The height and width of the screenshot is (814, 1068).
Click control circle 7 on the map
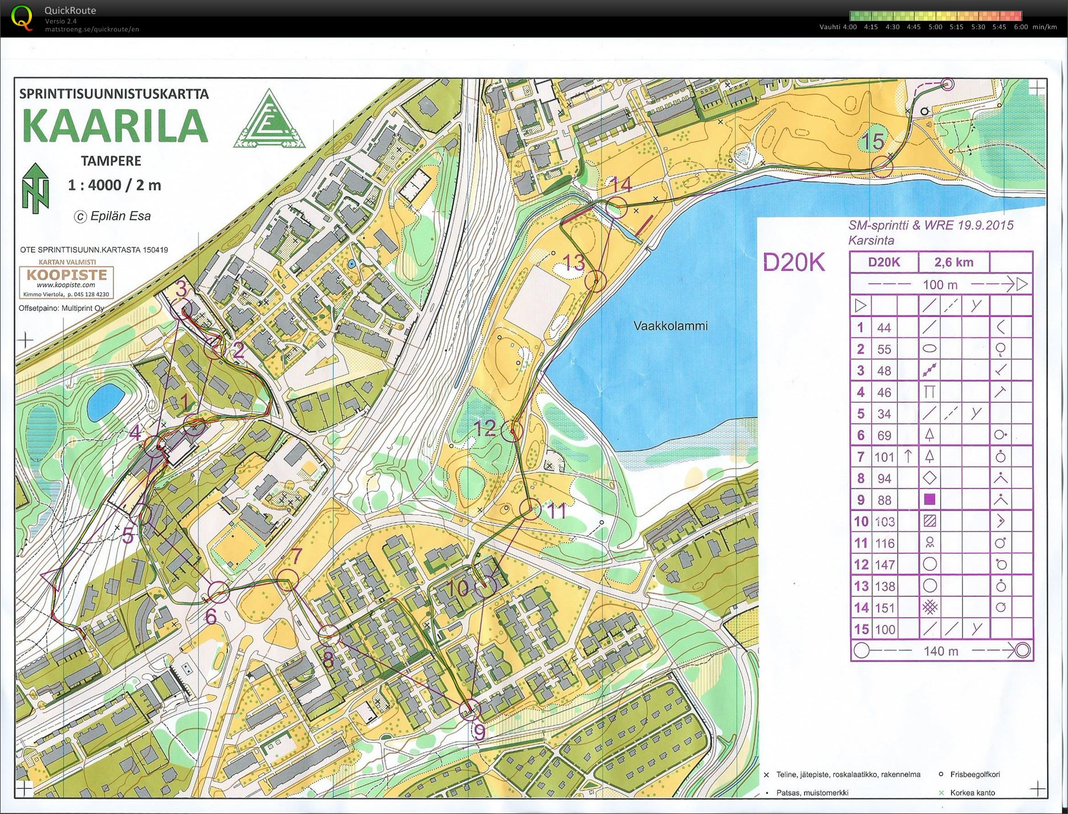click(x=288, y=580)
